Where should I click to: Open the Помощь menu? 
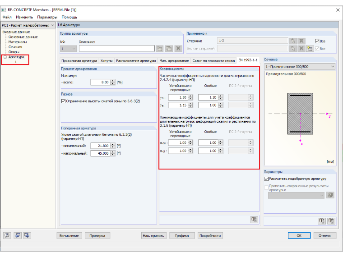pos(70,17)
